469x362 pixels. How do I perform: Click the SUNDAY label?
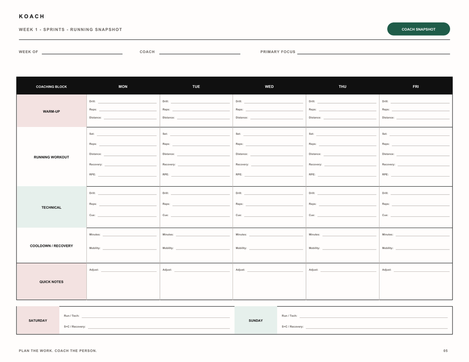coord(256,321)
